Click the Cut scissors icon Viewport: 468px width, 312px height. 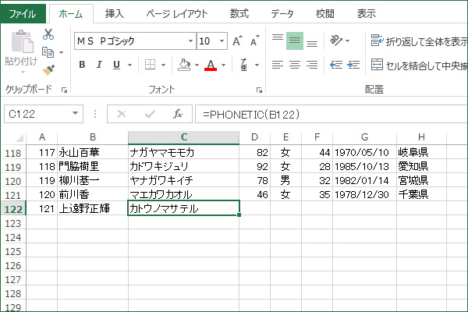[x=48, y=34]
